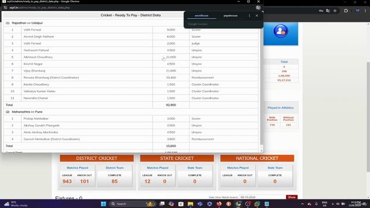This screenshot has height=208, width=370.
Task: Open the translate popup three-dot options menu
Action: [x=249, y=16]
